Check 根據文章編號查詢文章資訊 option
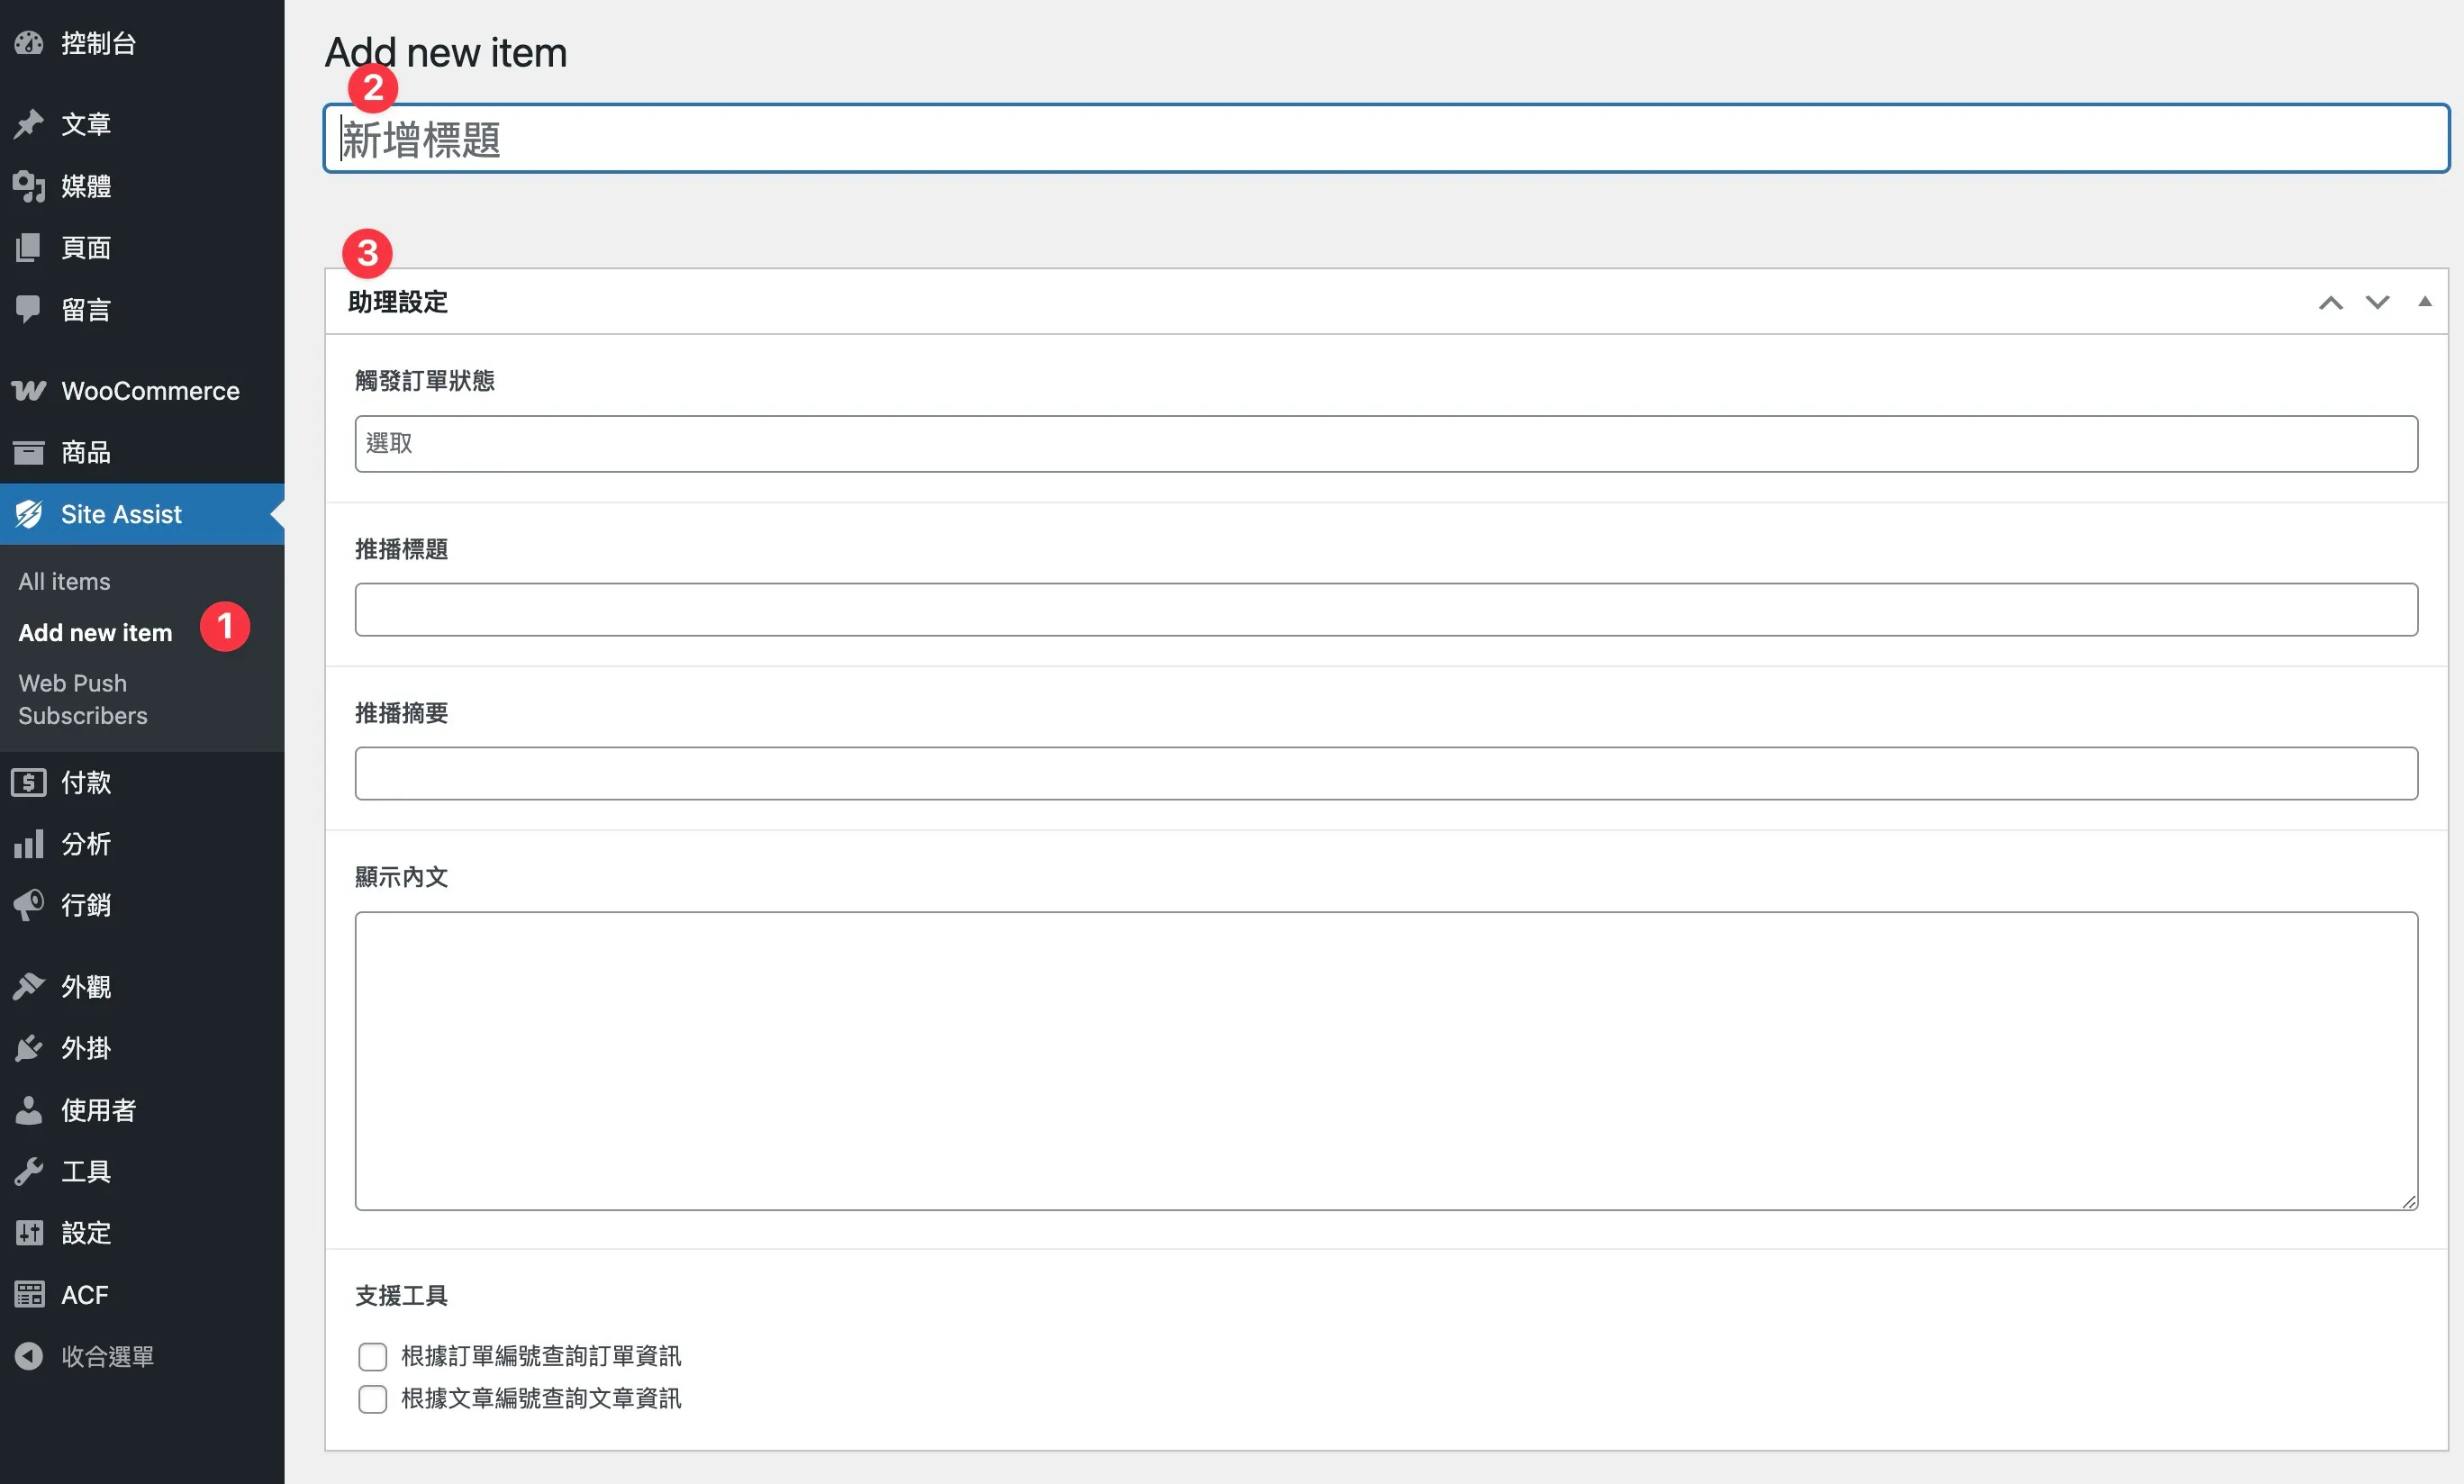 click(372, 1399)
